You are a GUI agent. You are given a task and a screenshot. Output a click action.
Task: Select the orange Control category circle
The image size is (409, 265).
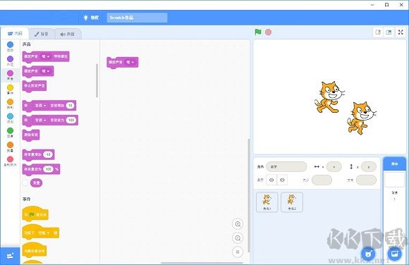pos(10,102)
